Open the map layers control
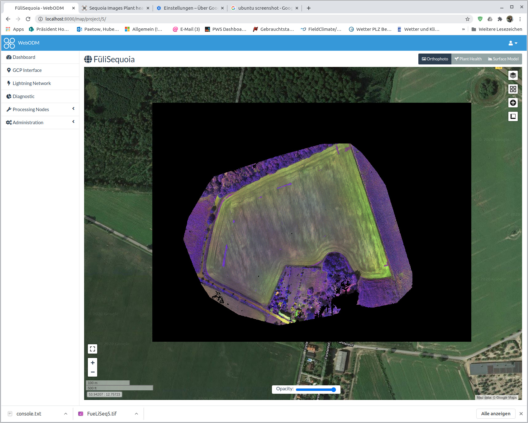 [513, 76]
